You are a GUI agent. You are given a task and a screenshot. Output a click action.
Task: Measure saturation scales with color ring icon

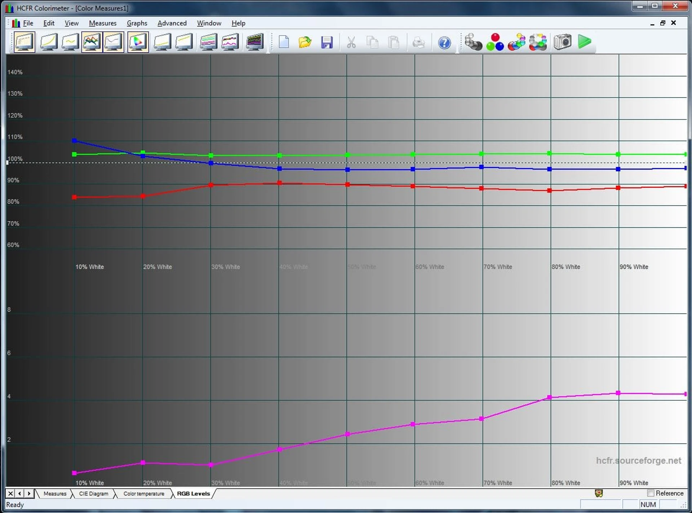coord(538,42)
